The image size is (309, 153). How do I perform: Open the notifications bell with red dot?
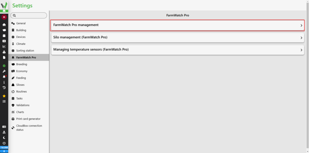(x=4, y=77)
